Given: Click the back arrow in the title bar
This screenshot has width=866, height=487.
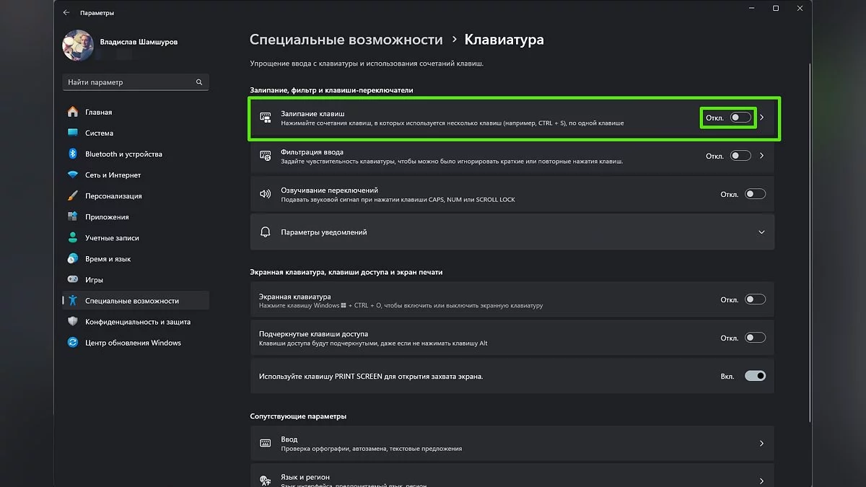Looking at the screenshot, I should pos(66,12).
